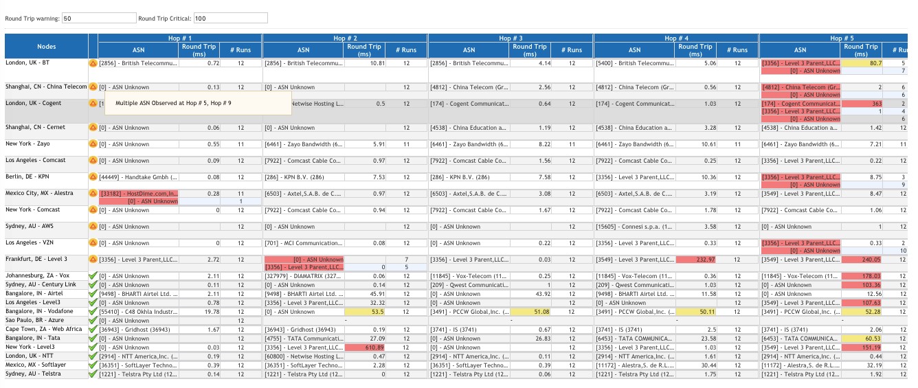Select the red 610.89 round trip cell

pyautogui.click(x=364, y=347)
